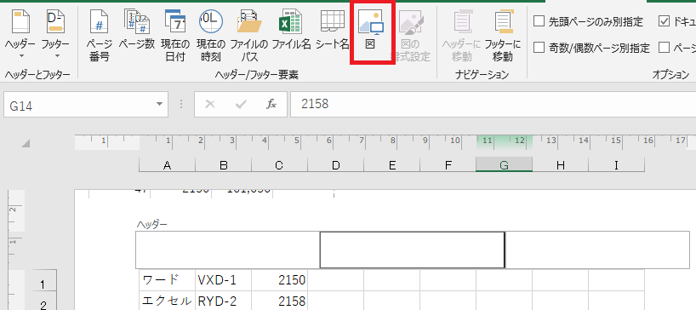Click cell containing 2150
Image resolution: width=696 pixels, height=310 pixels.
[x=279, y=280]
